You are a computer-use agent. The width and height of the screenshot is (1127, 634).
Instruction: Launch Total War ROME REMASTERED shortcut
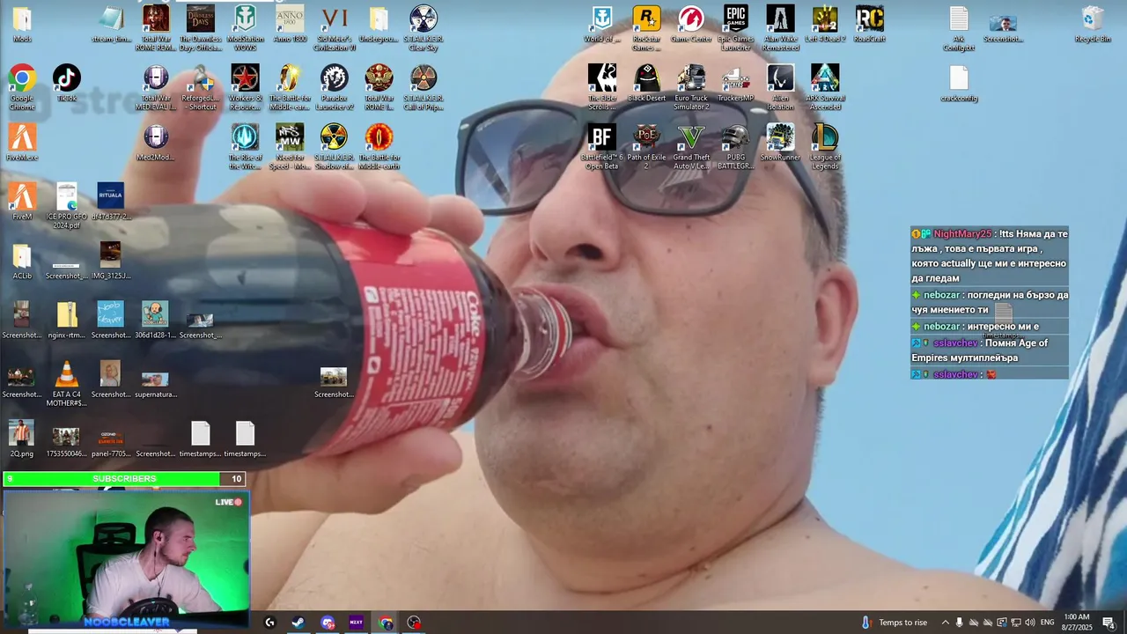[156, 28]
